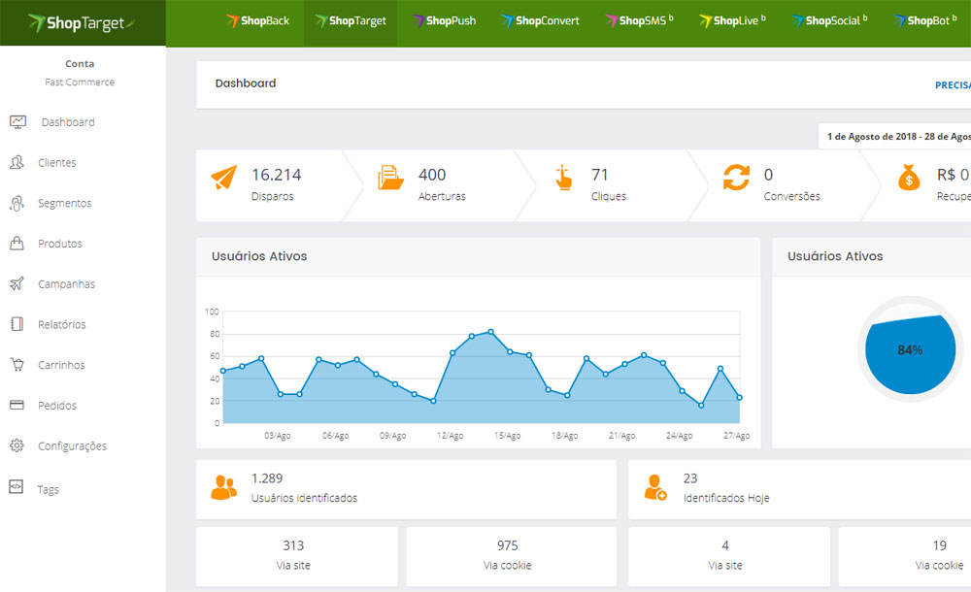Image resolution: width=971 pixels, height=592 pixels.
Task: Switch to the ShopLive tab
Action: (732, 21)
